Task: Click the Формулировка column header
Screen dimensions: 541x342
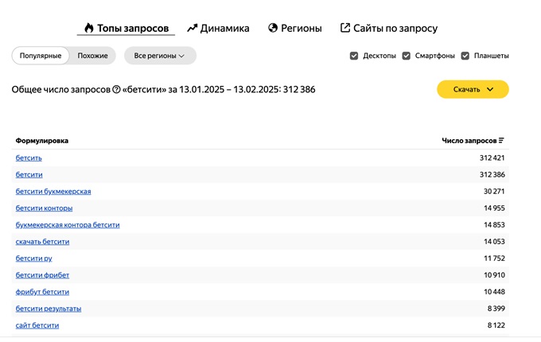Action: pyautogui.click(x=41, y=141)
